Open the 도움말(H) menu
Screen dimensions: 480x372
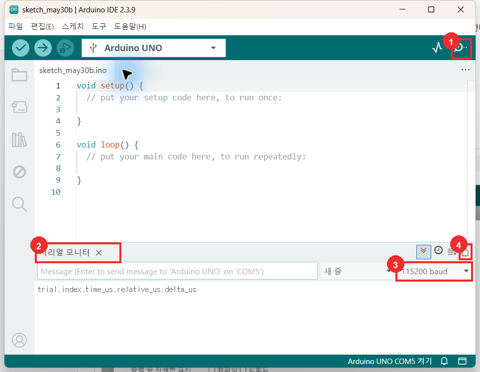(130, 27)
